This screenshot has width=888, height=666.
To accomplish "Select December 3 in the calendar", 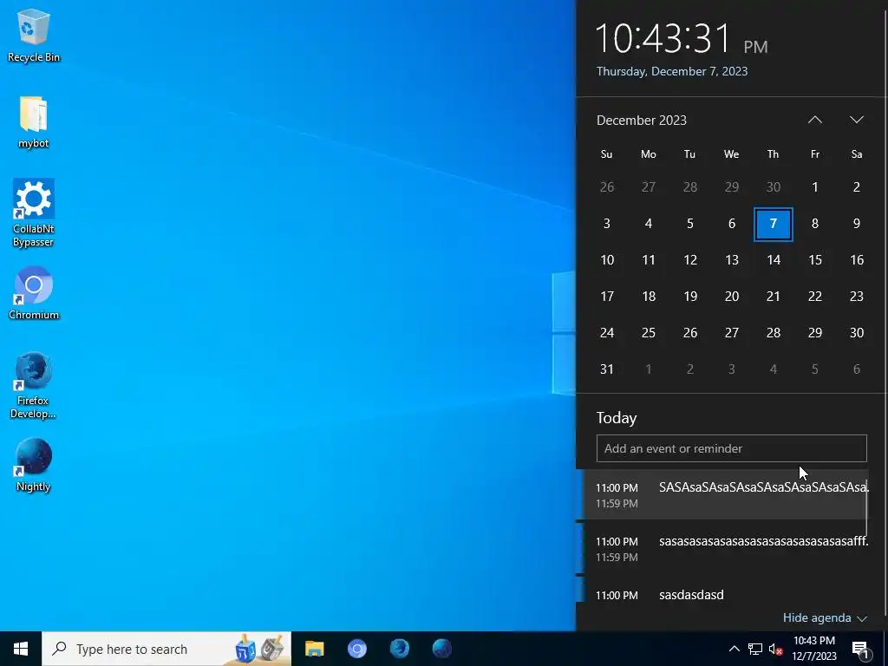I will 606,224.
